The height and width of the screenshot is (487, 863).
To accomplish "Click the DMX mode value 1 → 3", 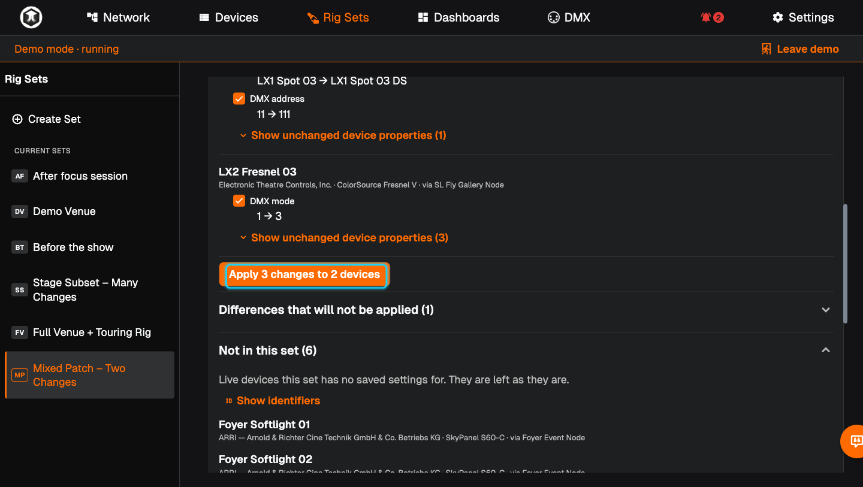I will pyautogui.click(x=269, y=216).
